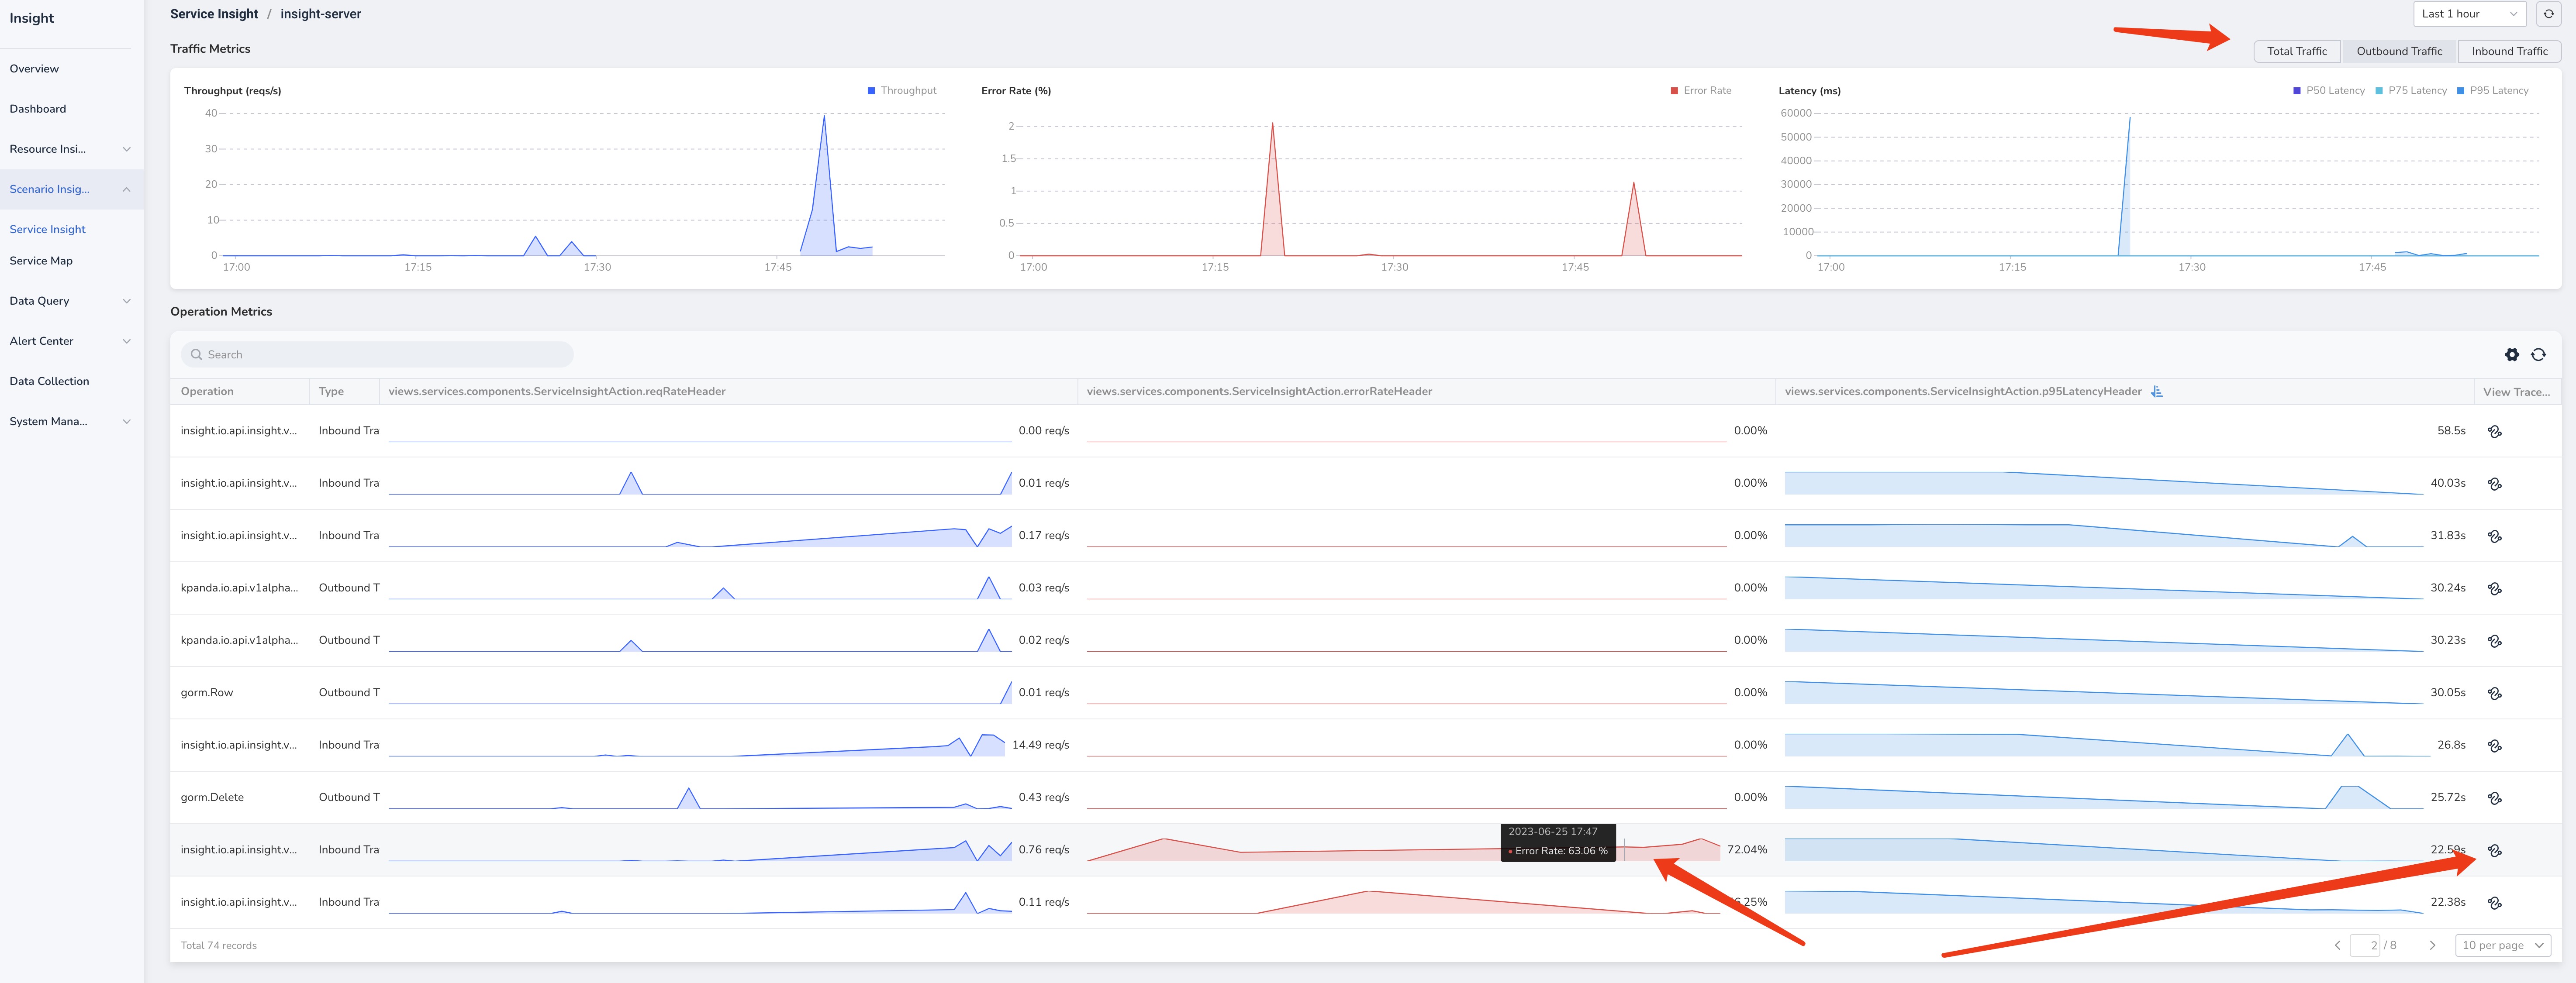Open Data Collection in sidebar
The image size is (2576, 983).
coord(49,381)
